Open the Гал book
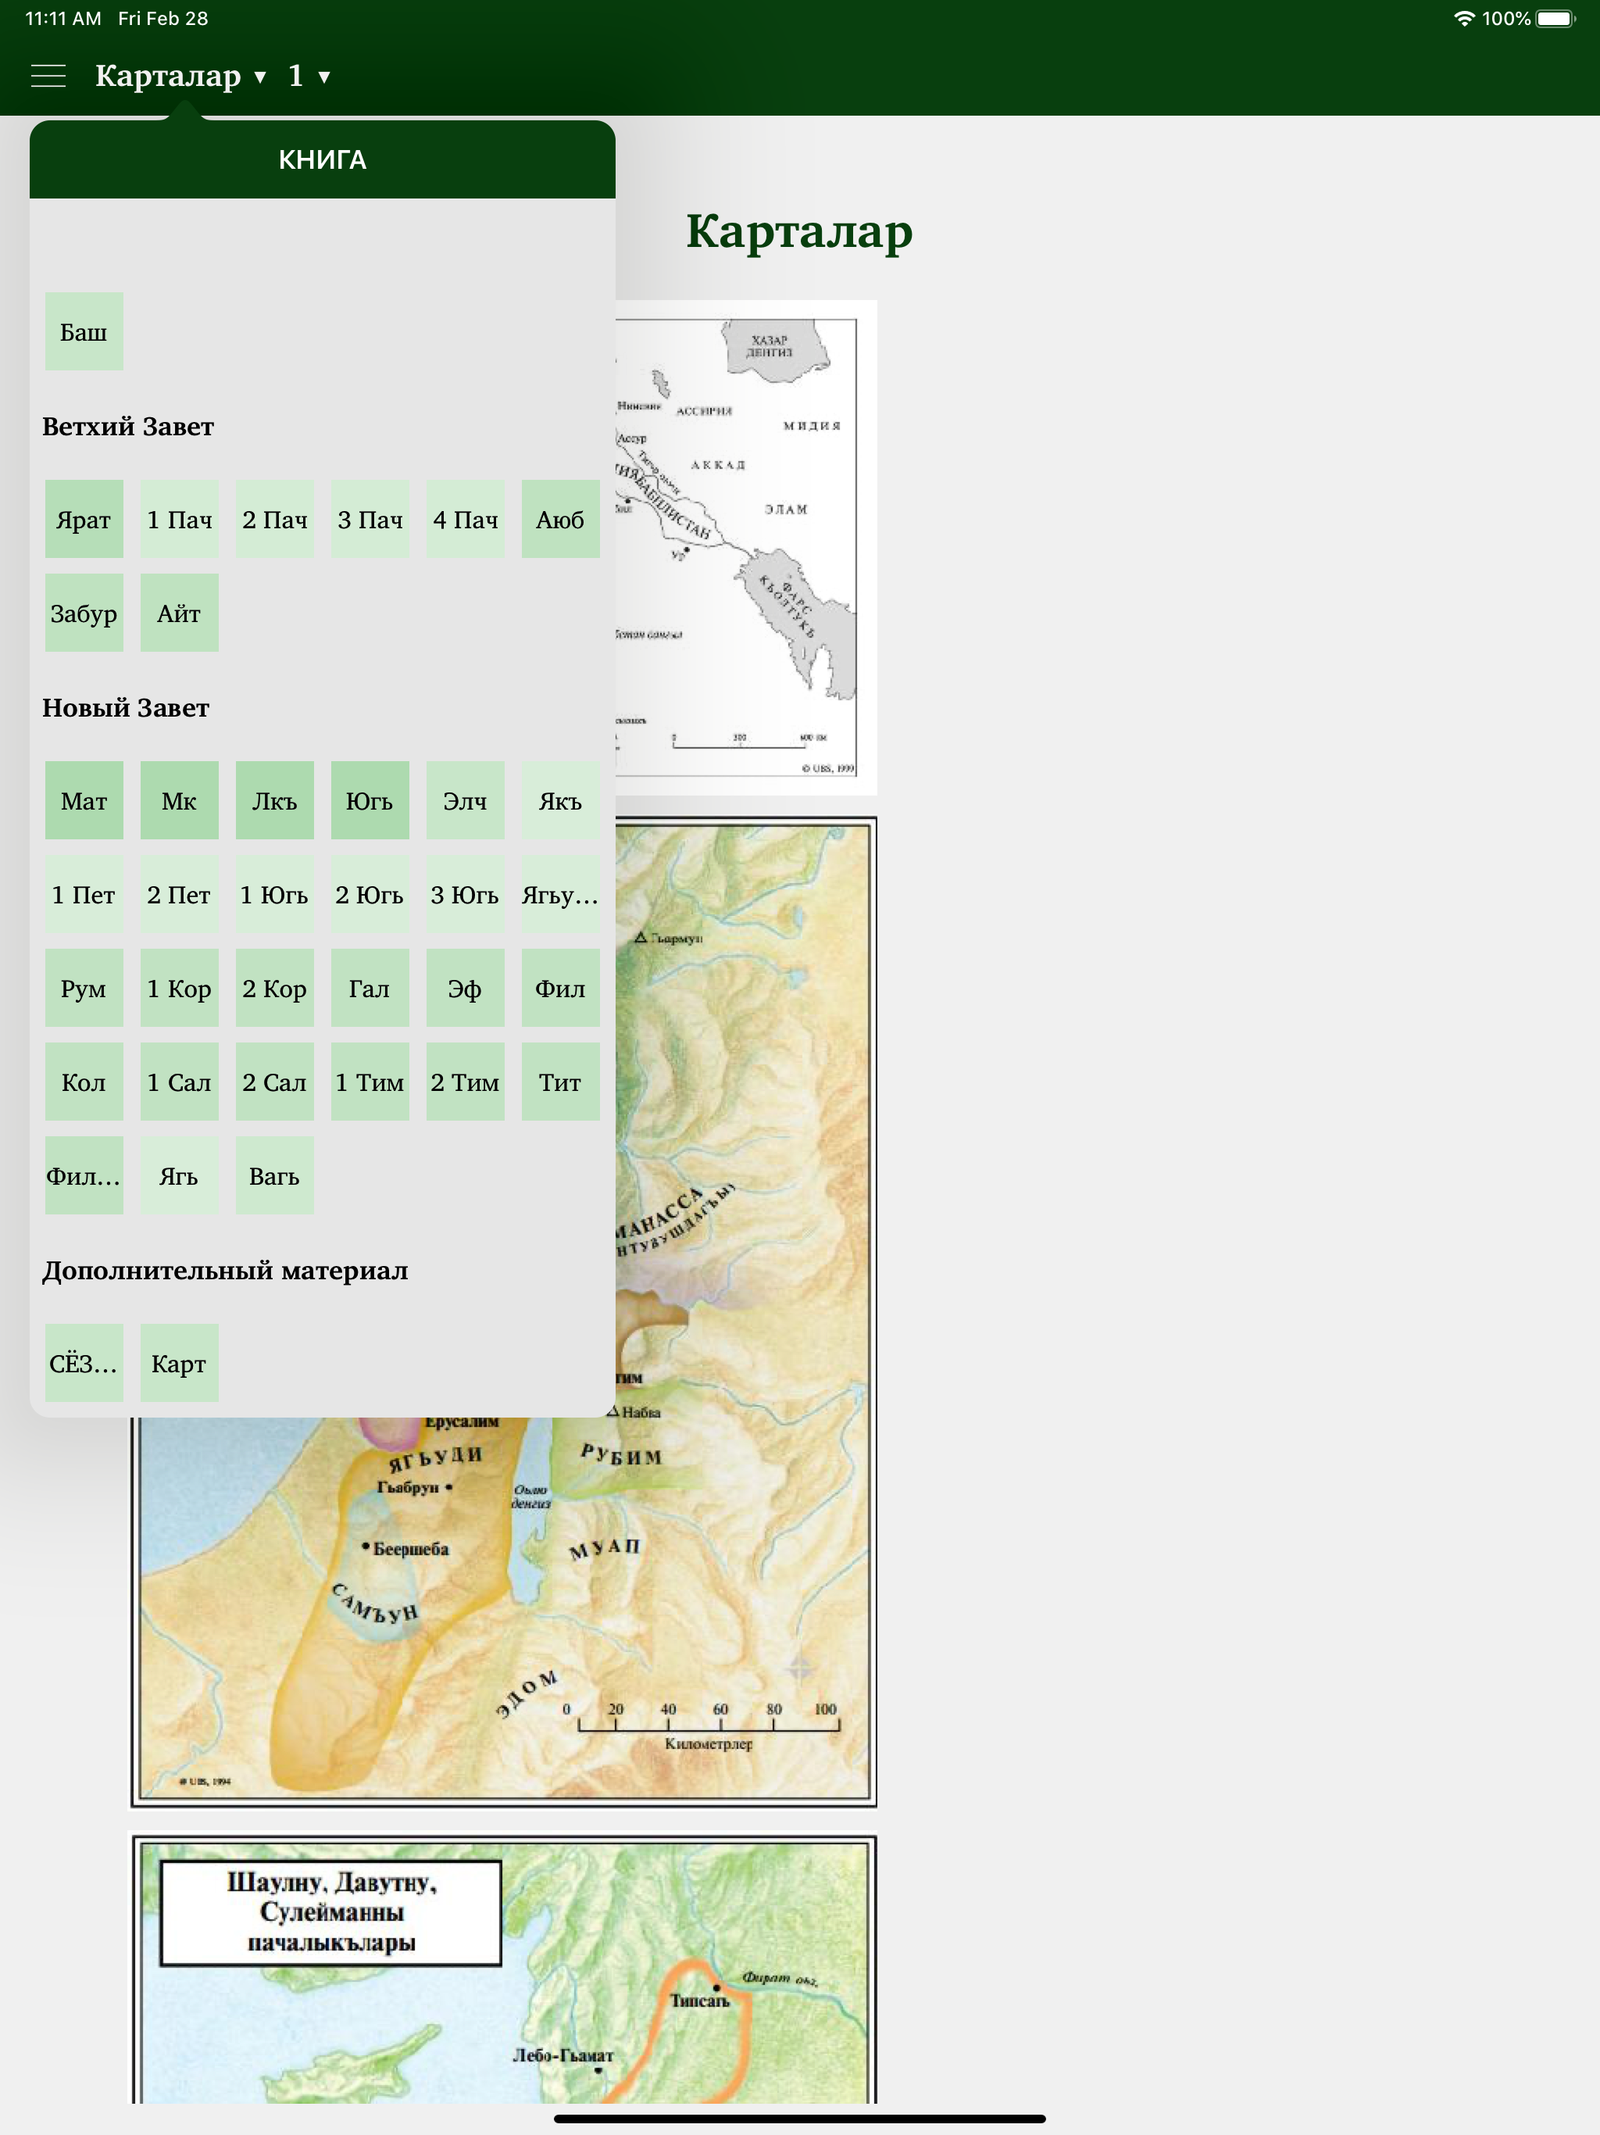1600x2135 pixels. [x=370, y=987]
